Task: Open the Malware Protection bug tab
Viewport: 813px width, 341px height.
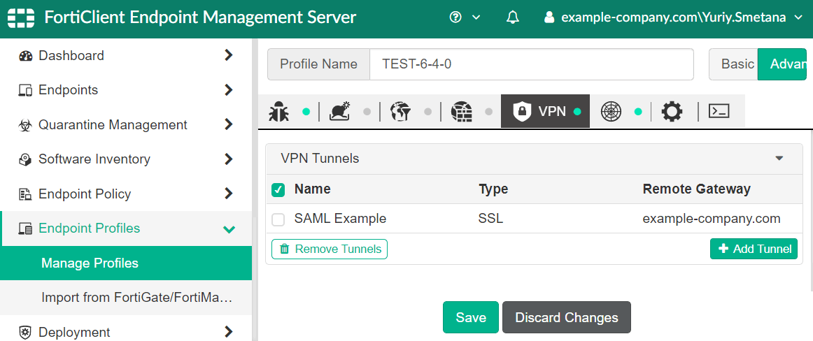Action: (x=279, y=112)
